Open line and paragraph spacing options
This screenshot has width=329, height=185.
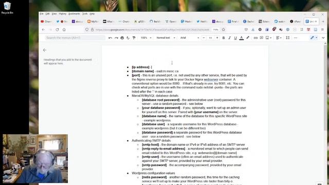pos(288,38)
